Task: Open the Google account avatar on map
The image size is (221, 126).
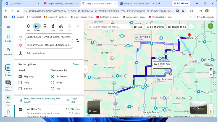Action: click(x=211, y=26)
